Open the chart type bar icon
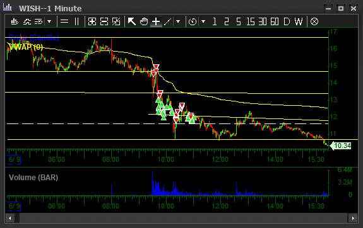 coord(15,21)
